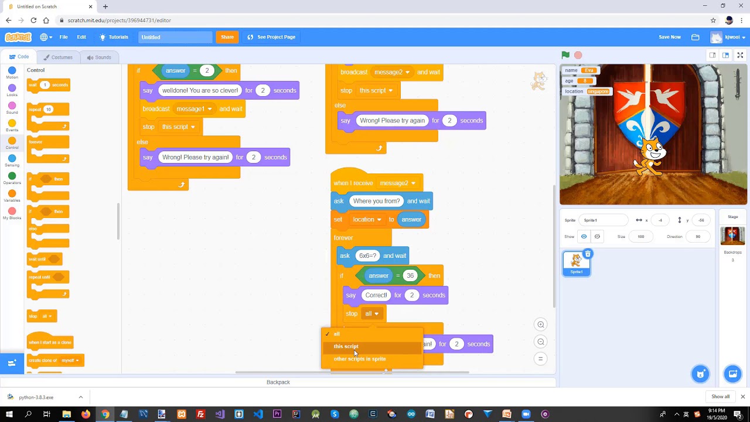Click the block palette scrollbar

(119, 222)
